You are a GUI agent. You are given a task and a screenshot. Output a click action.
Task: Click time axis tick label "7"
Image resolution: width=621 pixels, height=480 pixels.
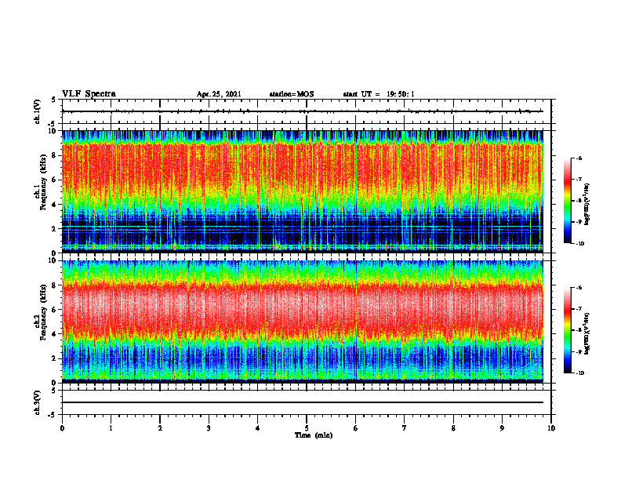pyautogui.click(x=405, y=428)
